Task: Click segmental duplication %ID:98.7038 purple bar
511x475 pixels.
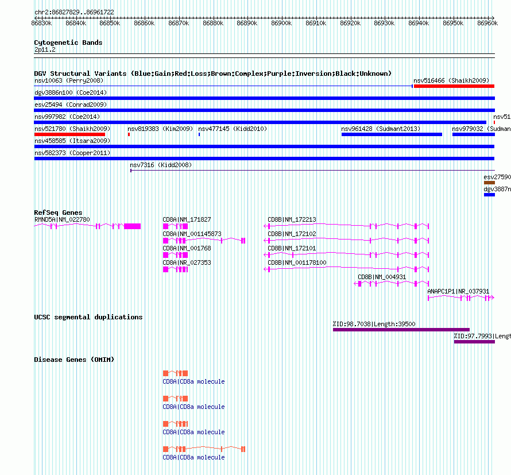Action: click(401, 330)
